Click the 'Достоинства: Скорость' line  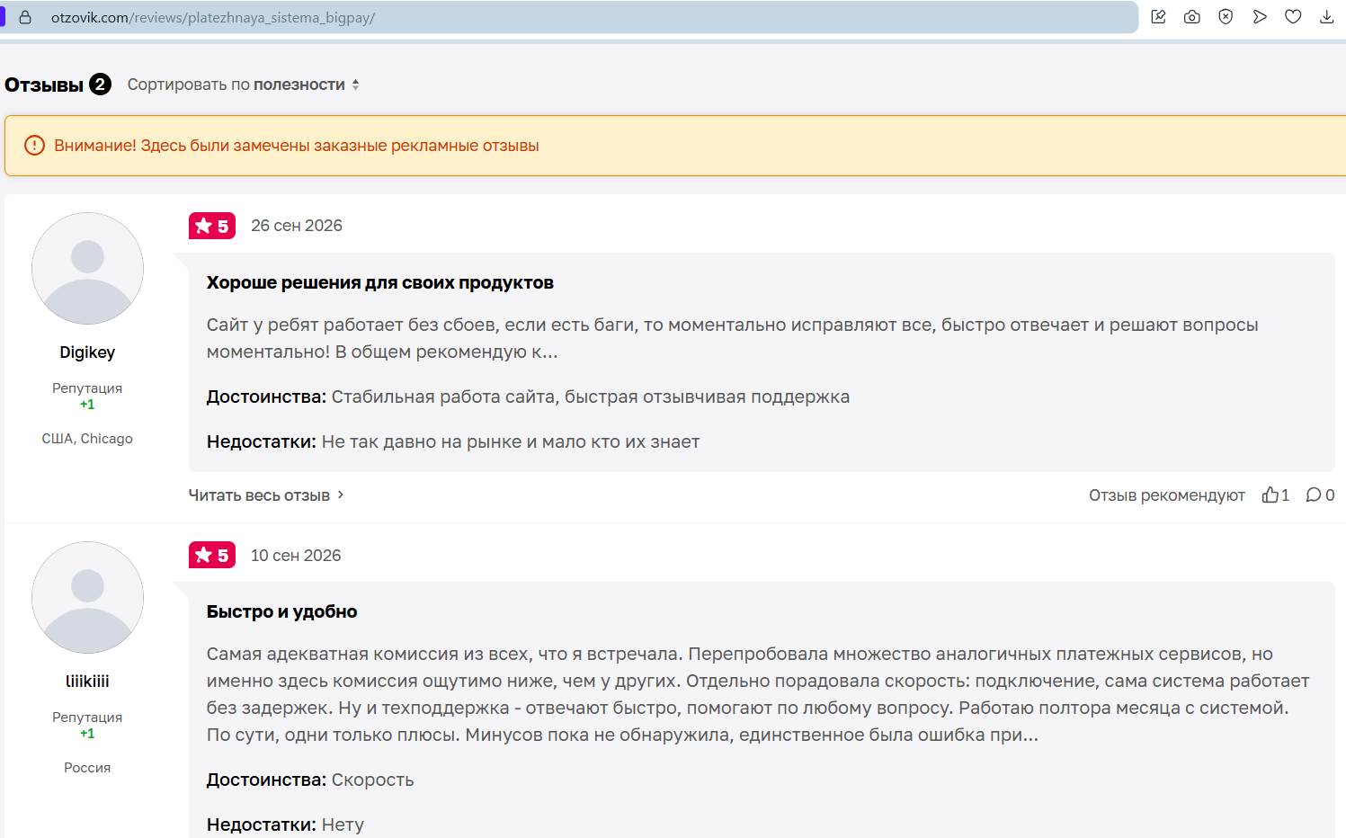pyautogui.click(x=310, y=780)
